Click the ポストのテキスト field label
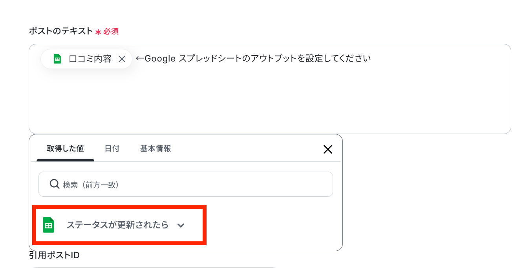527x268 pixels. [61, 31]
